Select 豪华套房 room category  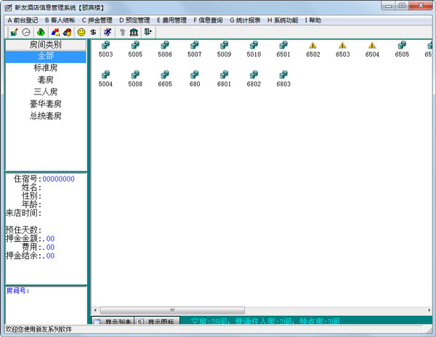(x=46, y=104)
